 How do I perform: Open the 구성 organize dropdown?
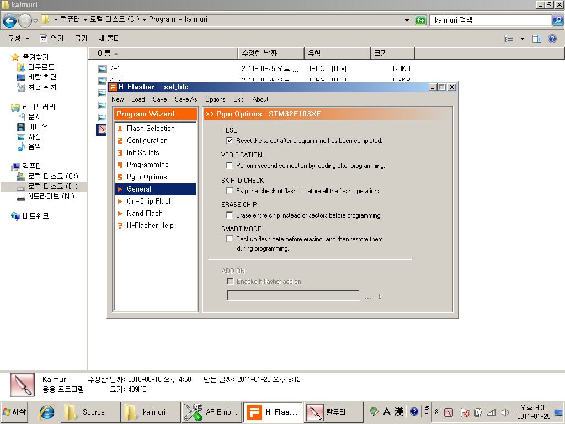coord(19,38)
